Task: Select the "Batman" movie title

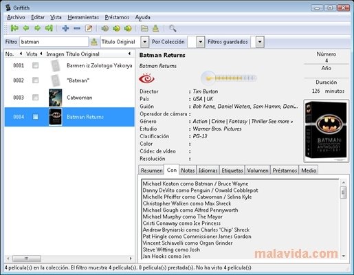Action: tap(78, 80)
